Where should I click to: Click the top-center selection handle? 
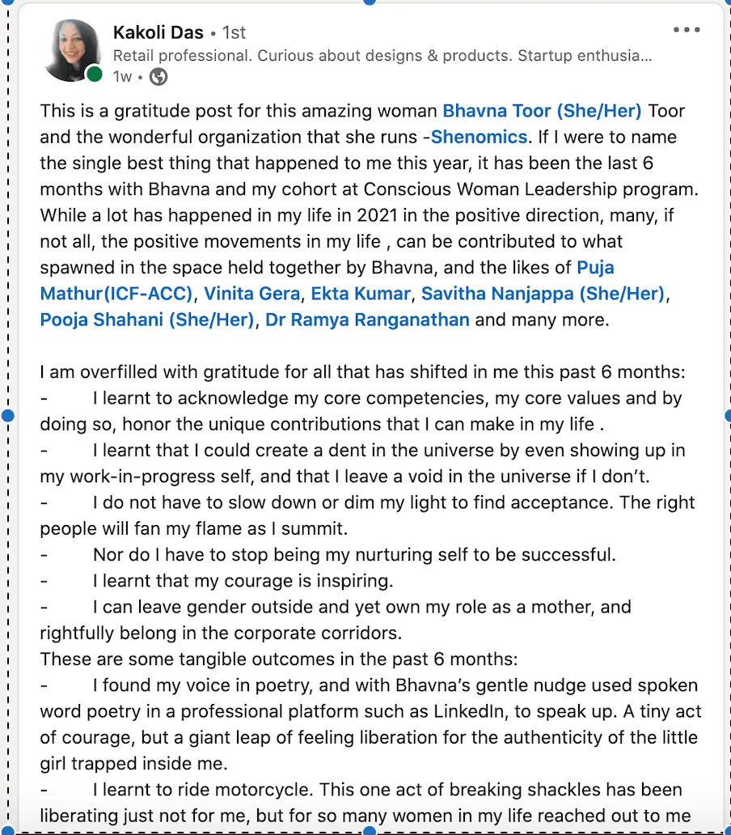click(370, 2)
